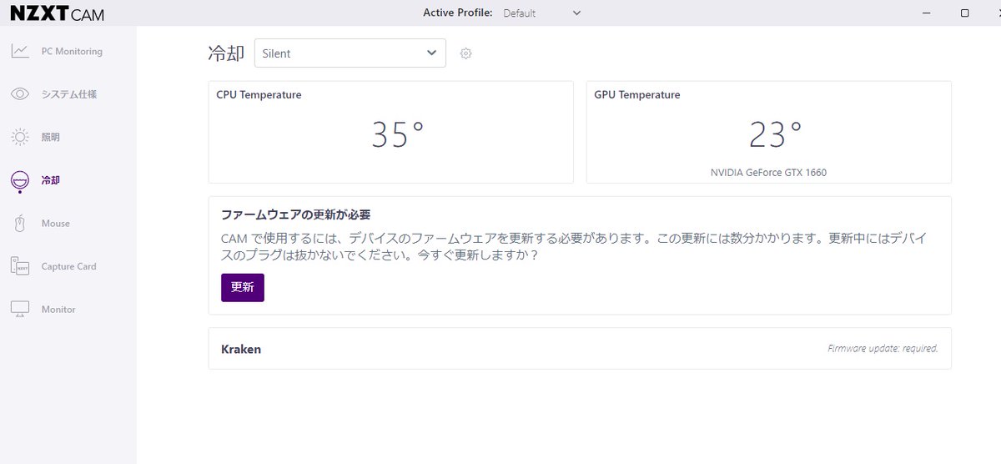Click the 35° CPU temperature value
This screenshot has height=464, width=1001.
(398, 134)
